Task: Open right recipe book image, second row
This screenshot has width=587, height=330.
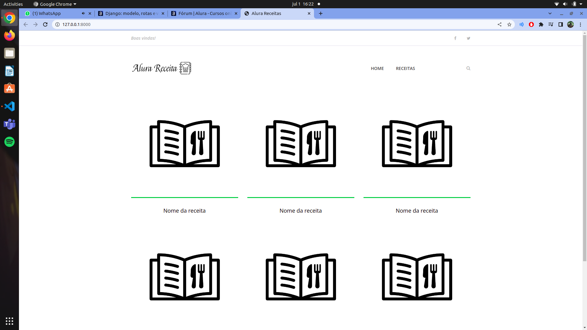Action: [x=417, y=277]
